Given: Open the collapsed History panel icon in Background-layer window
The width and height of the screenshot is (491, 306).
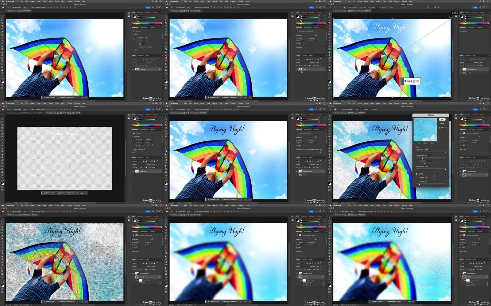Looking at the screenshot, I should 129,13.
